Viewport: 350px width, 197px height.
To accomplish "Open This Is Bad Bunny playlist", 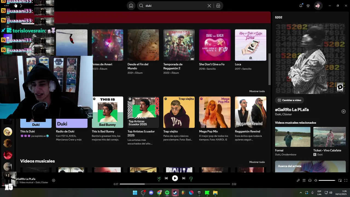I will coord(107,119).
